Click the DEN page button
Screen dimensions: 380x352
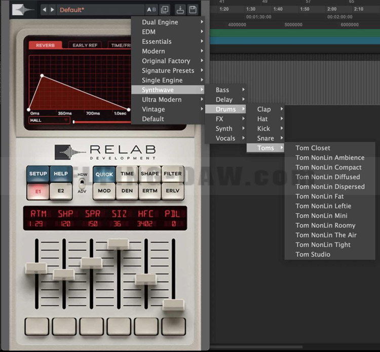pos(127,191)
